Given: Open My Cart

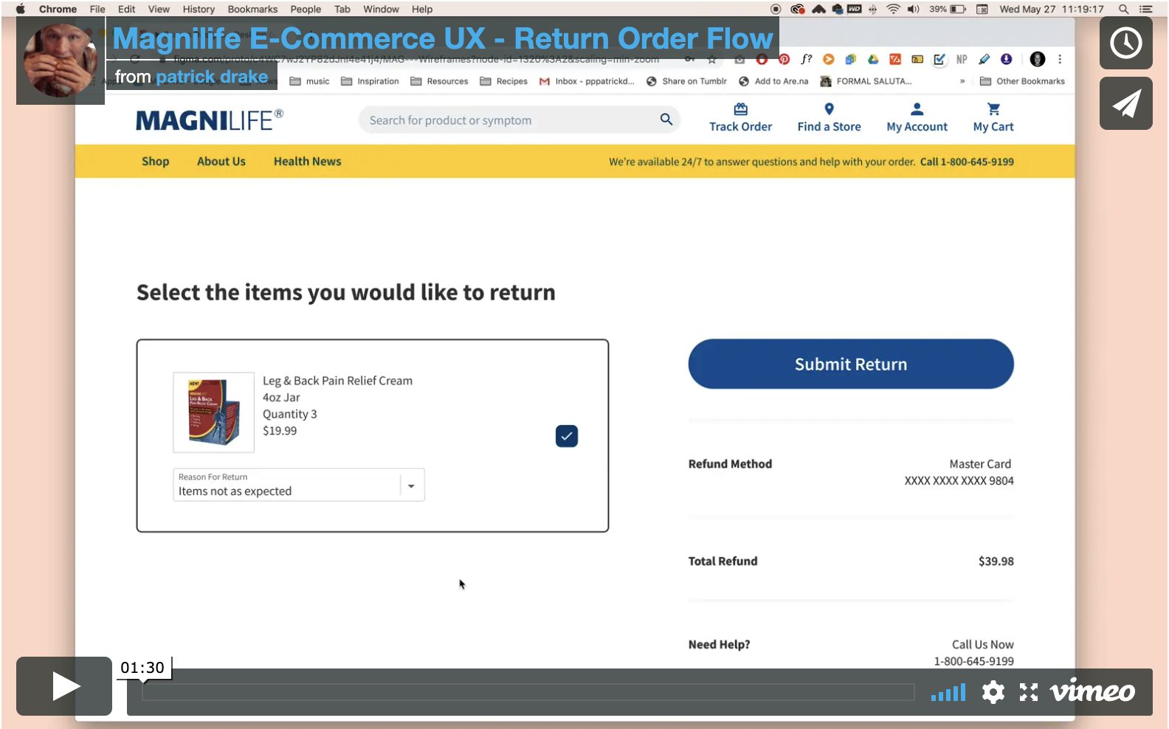Looking at the screenshot, I should coord(993,118).
